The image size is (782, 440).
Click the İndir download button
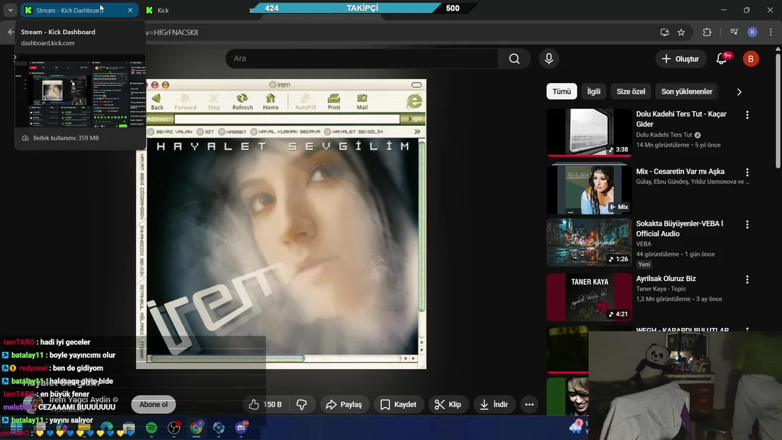[495, 405]
